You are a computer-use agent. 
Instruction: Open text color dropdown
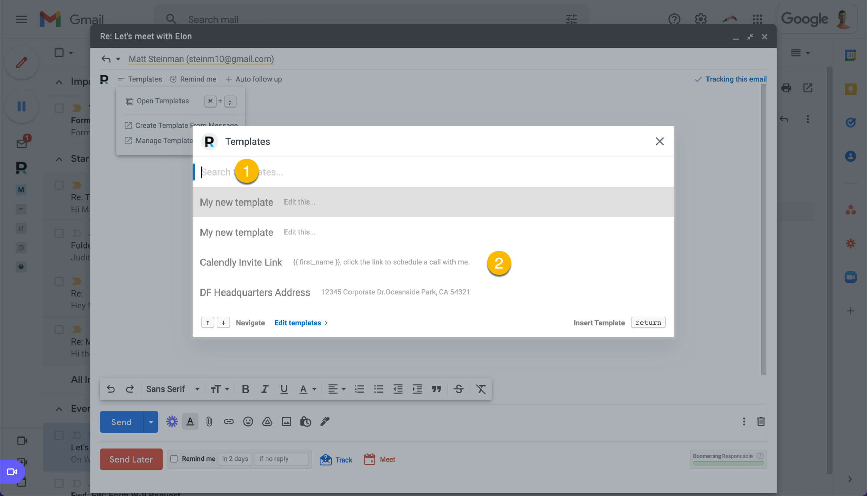click(x=308, y=389)
